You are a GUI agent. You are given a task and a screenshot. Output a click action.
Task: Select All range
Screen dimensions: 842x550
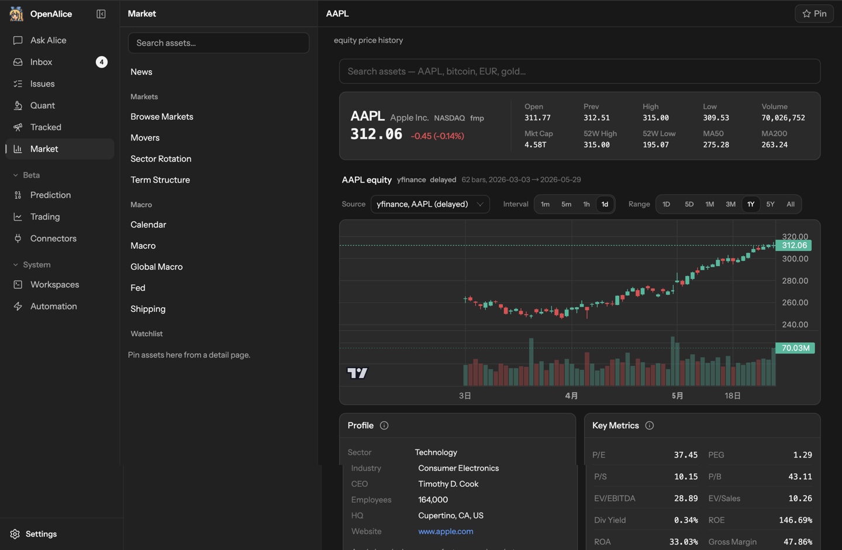(791, 204)
